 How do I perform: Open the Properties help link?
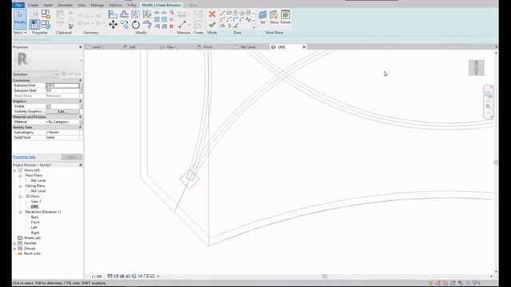point(24,157)
